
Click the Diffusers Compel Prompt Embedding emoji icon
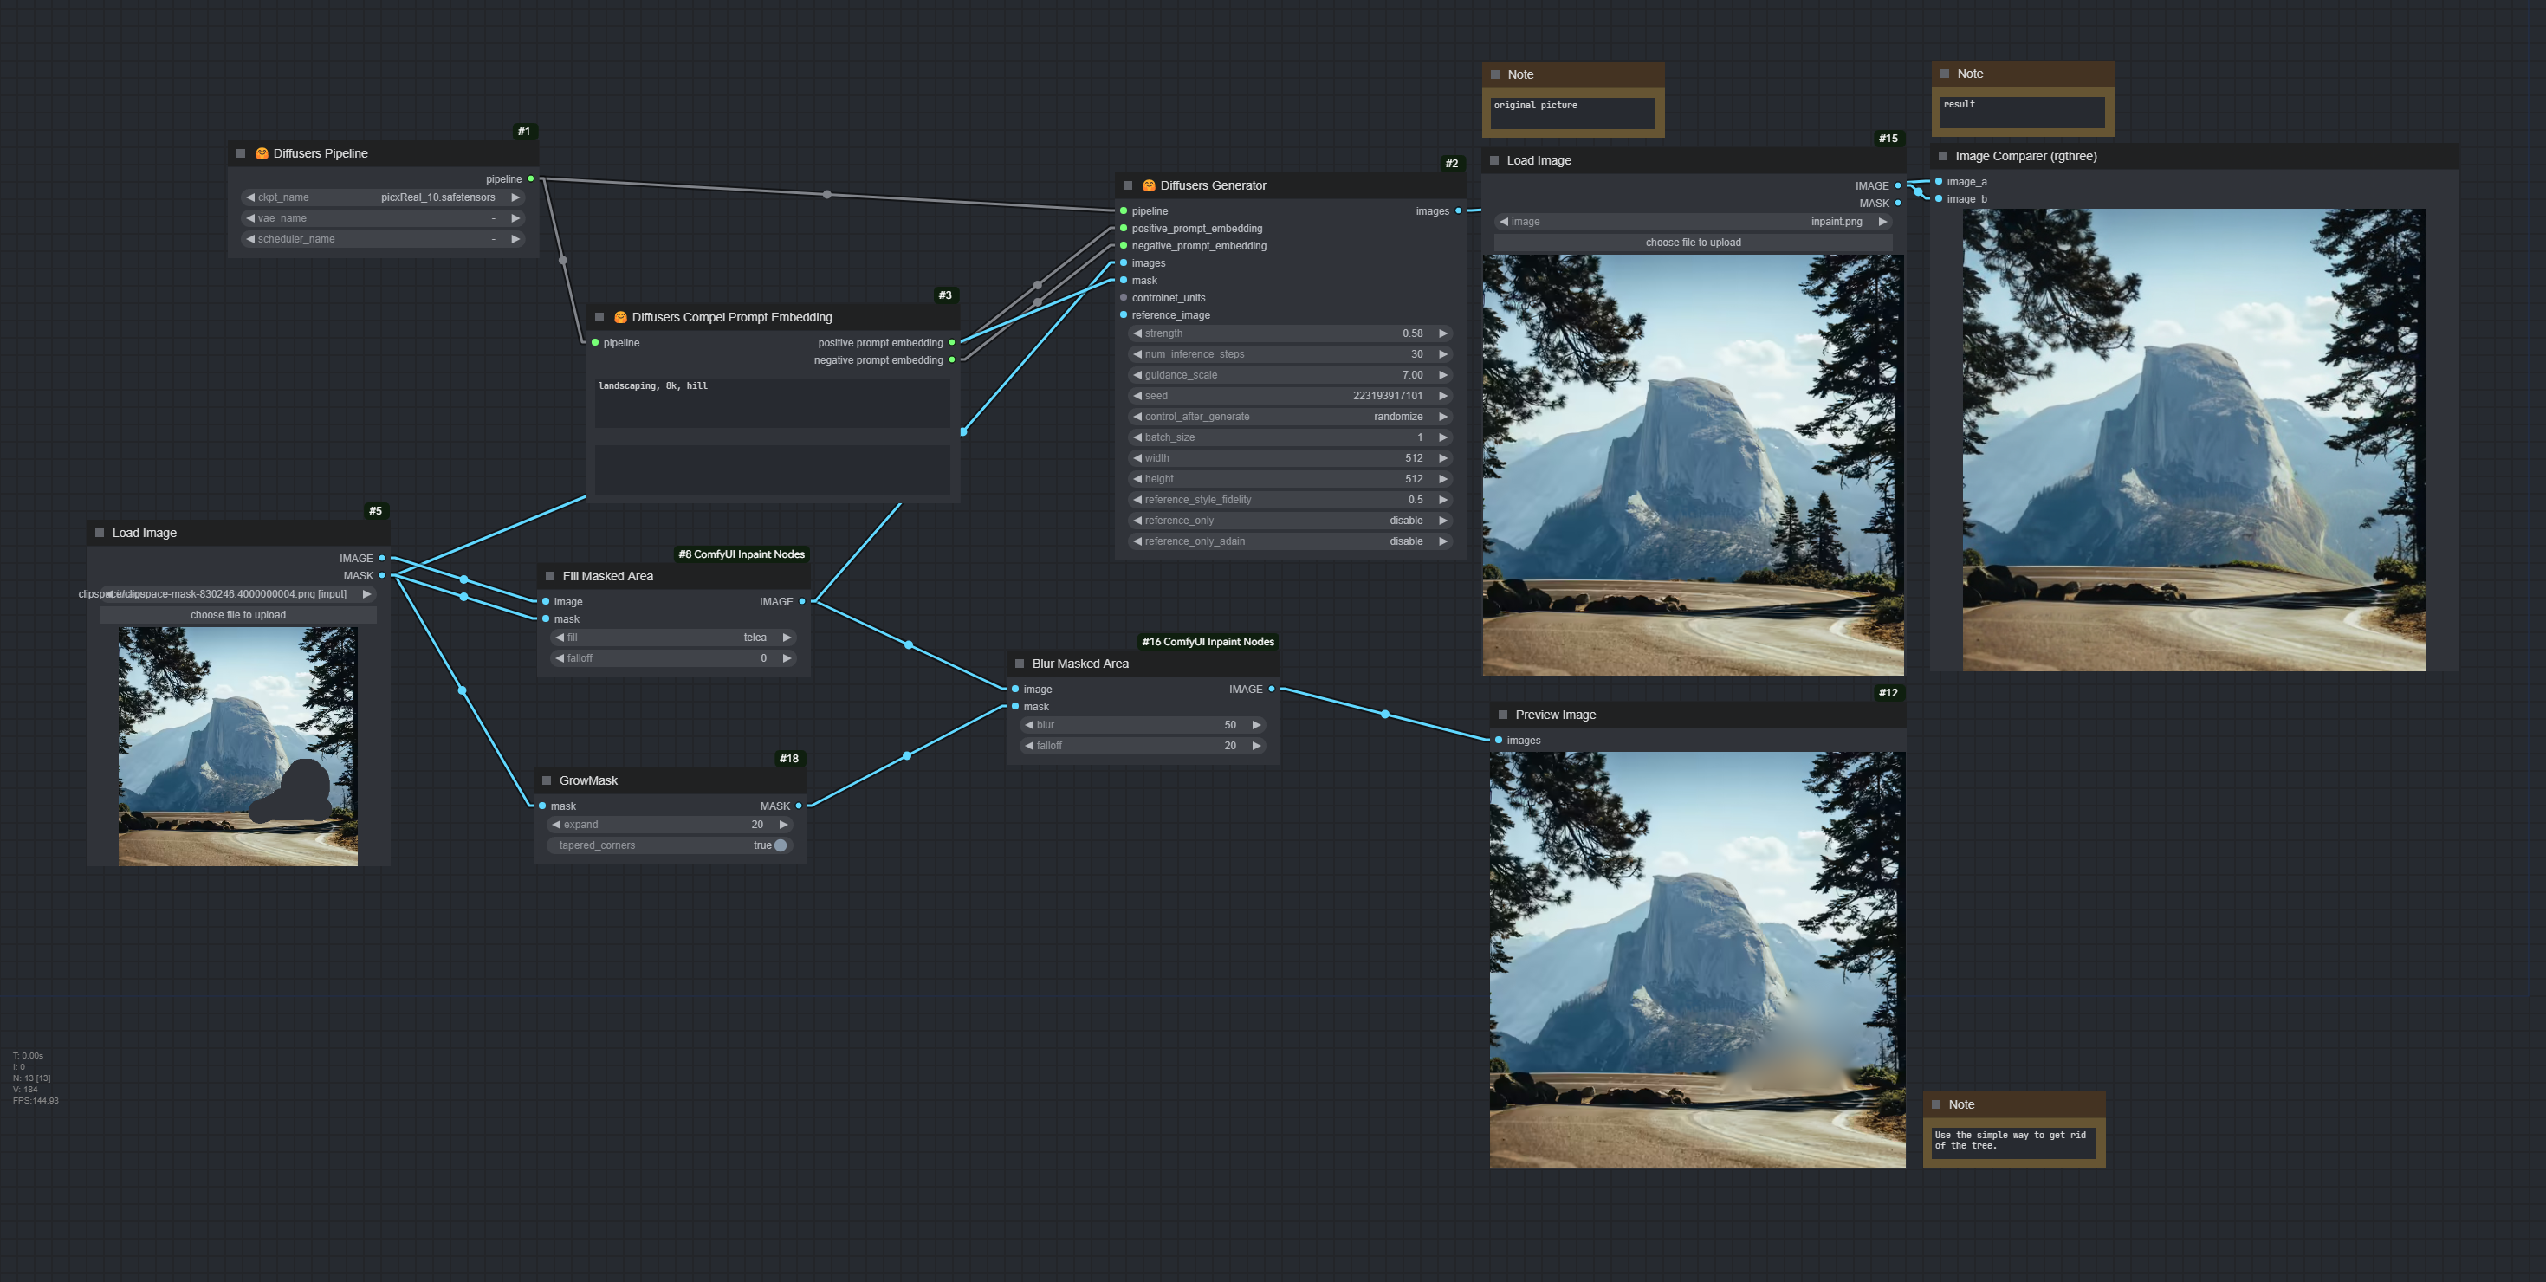[620, 317]
